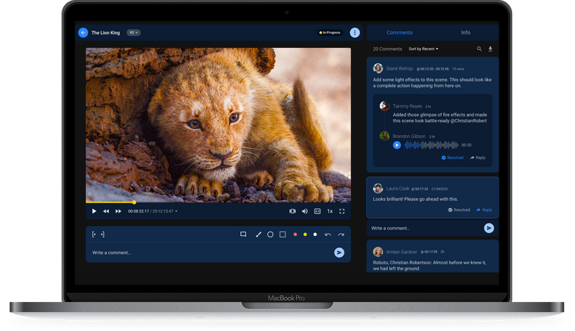Viewport: 575px width, 331px height.
Task: Click Brandon Gibson's avatar
Action: [x=384, y=136]
